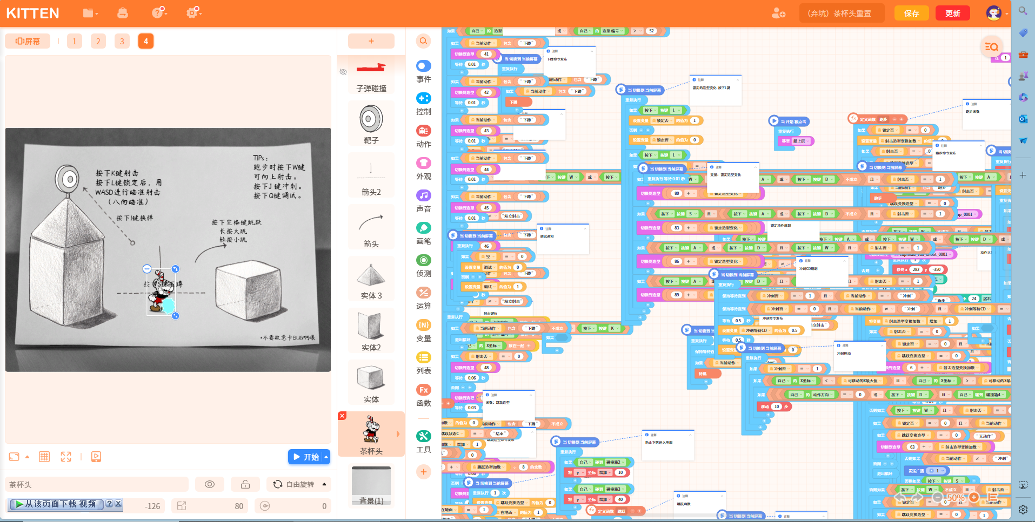Toggle visibility eye for 茶杯头 sprite
The image size is (1035, 522).
coord(210,484)
